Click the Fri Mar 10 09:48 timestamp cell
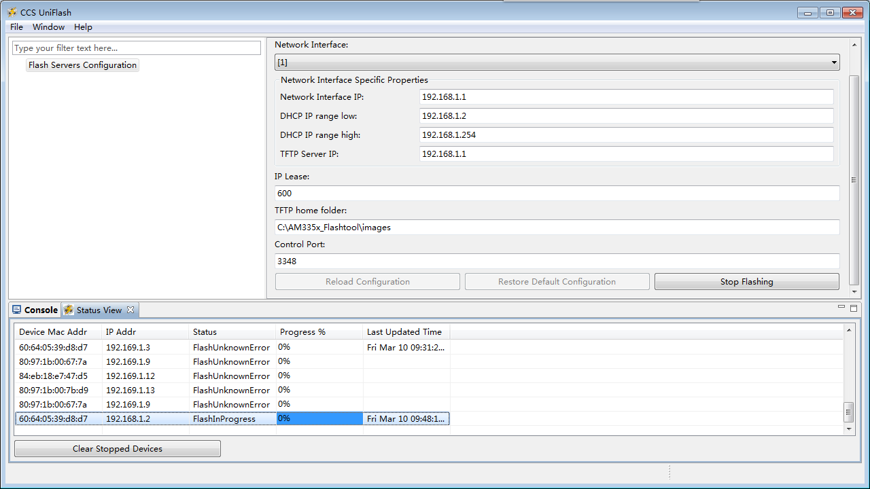This screenshot has height=489, width=870. click(x=406, y=419)
